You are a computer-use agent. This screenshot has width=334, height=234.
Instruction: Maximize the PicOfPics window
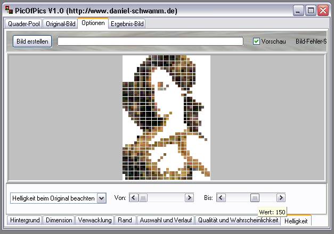pyautogui.click(x=311, y=11)
